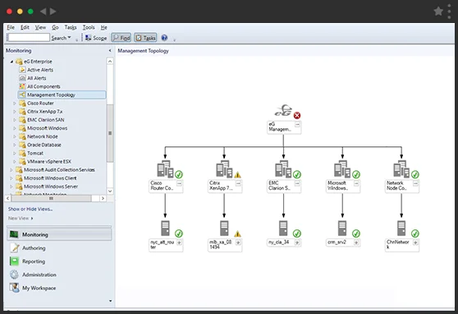Open the Edit menu

pyautogui.click(x=25, y=27)
